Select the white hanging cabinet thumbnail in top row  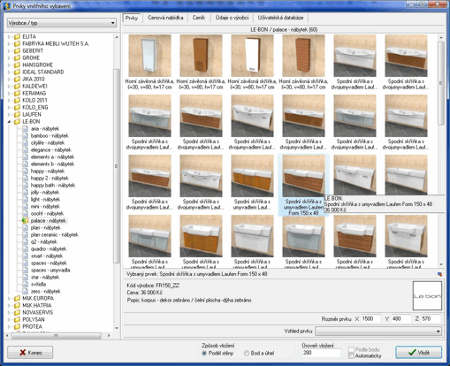(252, 56)
